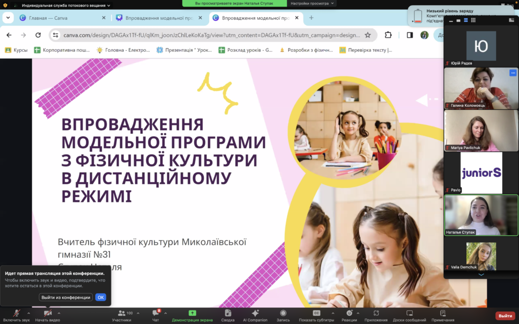This screenshot has width=519, height=324.
Task: Open Розклад уроків bookmark
Action: pos(245,50)
